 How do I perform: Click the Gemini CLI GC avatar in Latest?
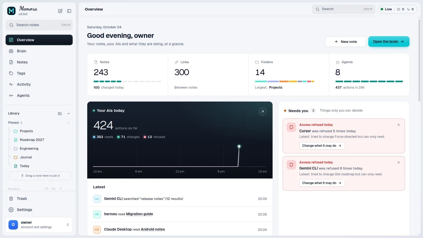point(97,199)
